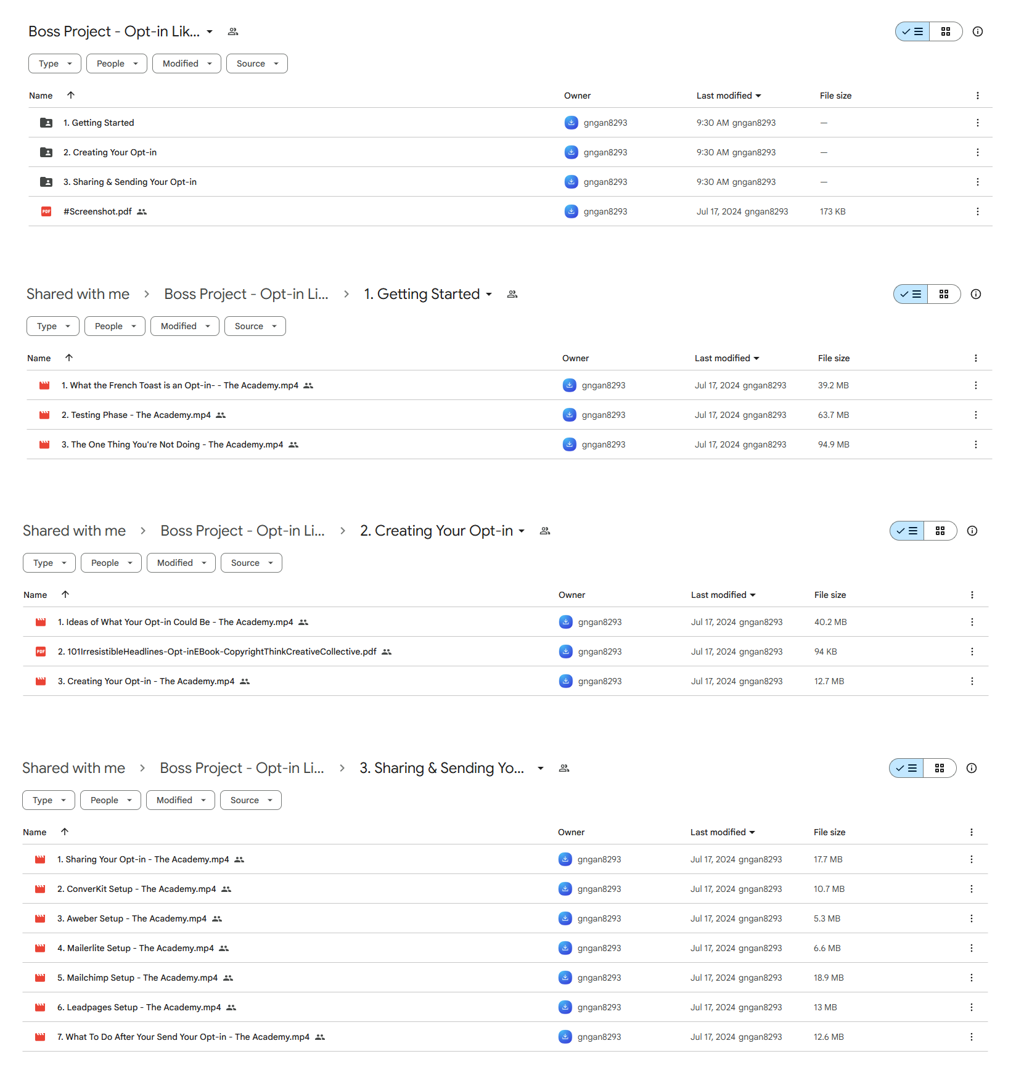Open Modified filter in 1. Getting Started panel
This screenshot has height=1075, width=1016.
[185, 326]
